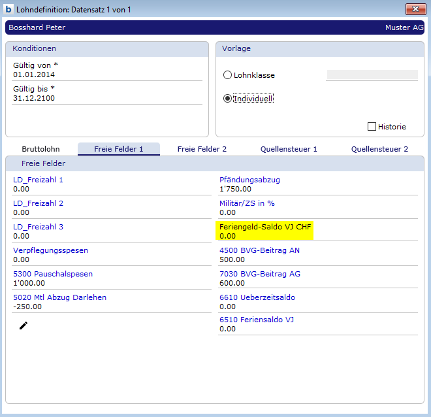Select the Lohnklasse radio button

(x=228, y=75)
